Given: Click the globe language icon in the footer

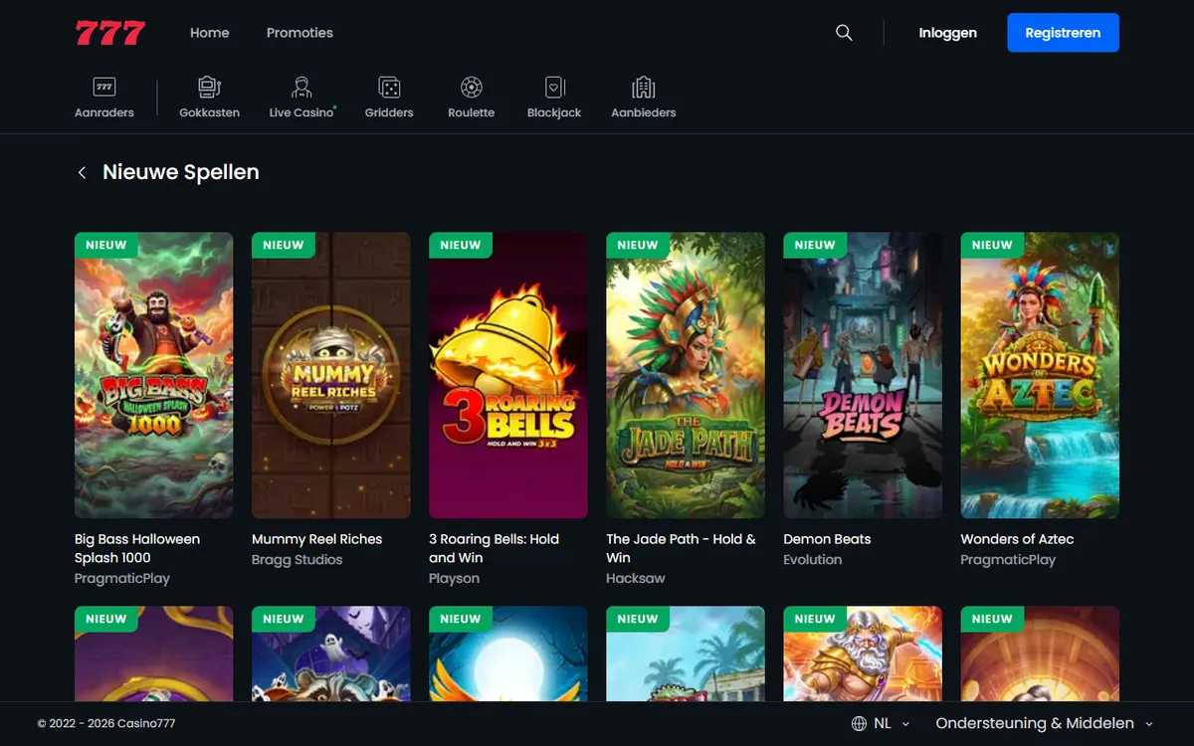Looking at the screenshot, I should 859,723.
